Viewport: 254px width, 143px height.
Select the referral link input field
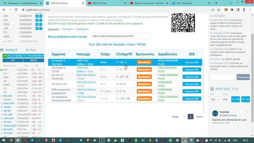(120, 36)
